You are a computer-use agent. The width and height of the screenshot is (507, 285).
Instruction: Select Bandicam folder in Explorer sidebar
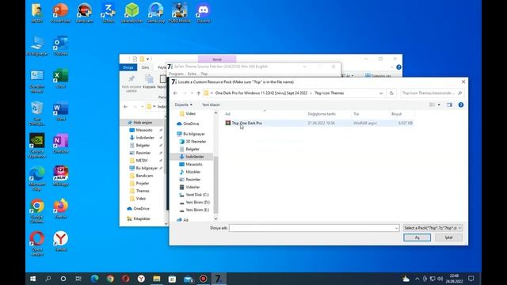point(141,176)
